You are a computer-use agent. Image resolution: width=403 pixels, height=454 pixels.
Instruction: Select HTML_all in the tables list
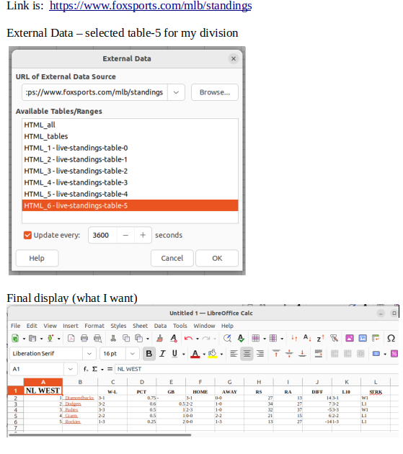pos(130,125)
